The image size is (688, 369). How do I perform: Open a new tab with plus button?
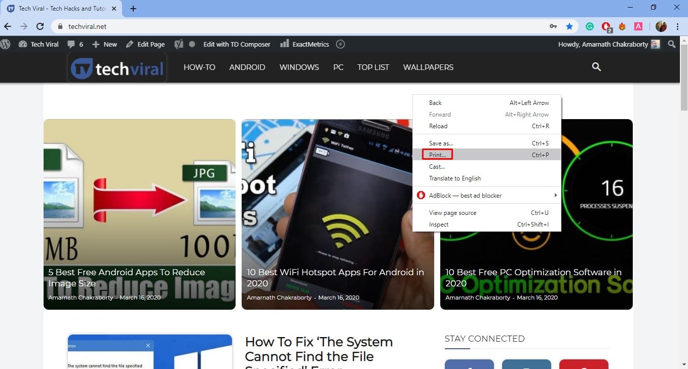(x=133, y=9)
